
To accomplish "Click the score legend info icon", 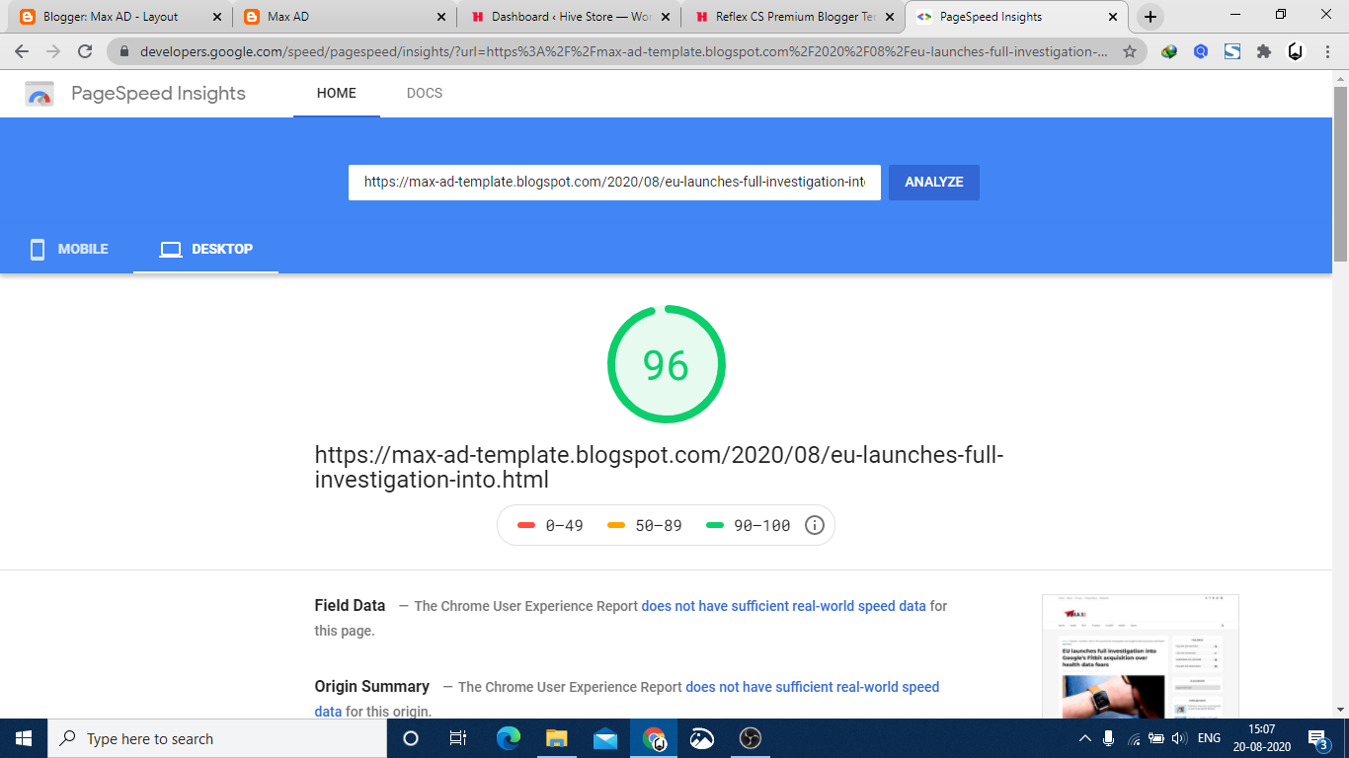I will pyautogui.click(x=815, y=525).
